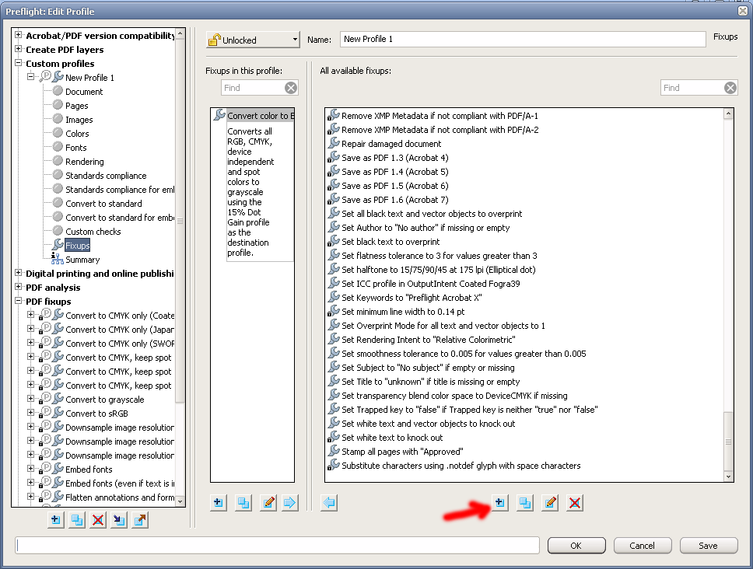Select "Set Rendering Intent to Relative Colorimetric" fixup

[x=429, y=340]
